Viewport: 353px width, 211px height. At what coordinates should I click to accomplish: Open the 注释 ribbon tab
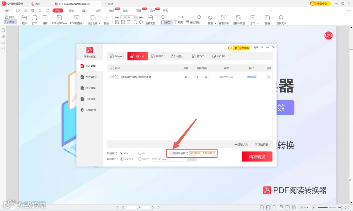[98, 10]
